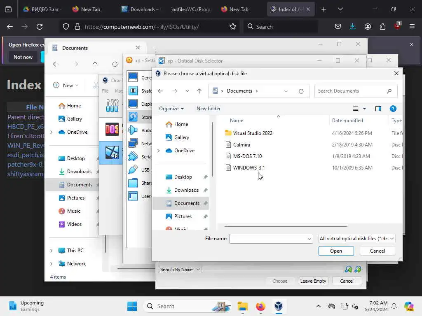Viewport: 422px width, 316px height.
Task: Expand OneDrive in dialog navigation pane
Action: pyautogui.click(x=159, y=151)
